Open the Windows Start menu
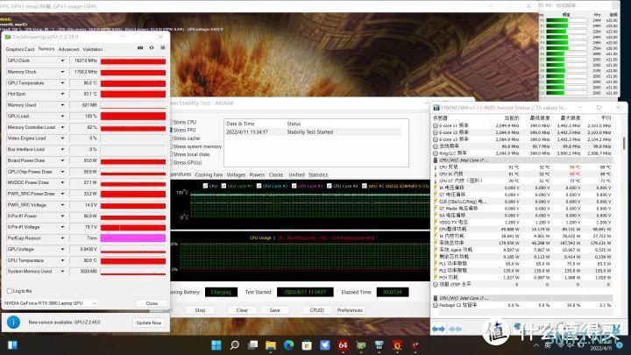The image size is (631, 355). click(x=216, y=345)
